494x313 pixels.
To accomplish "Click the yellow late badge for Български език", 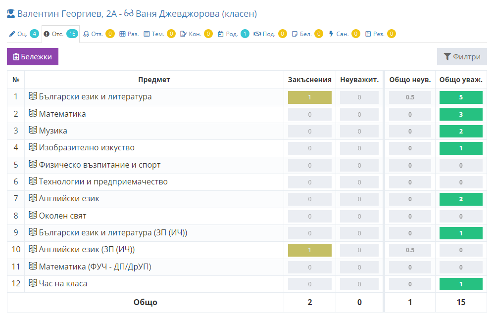I will [309, 97].
